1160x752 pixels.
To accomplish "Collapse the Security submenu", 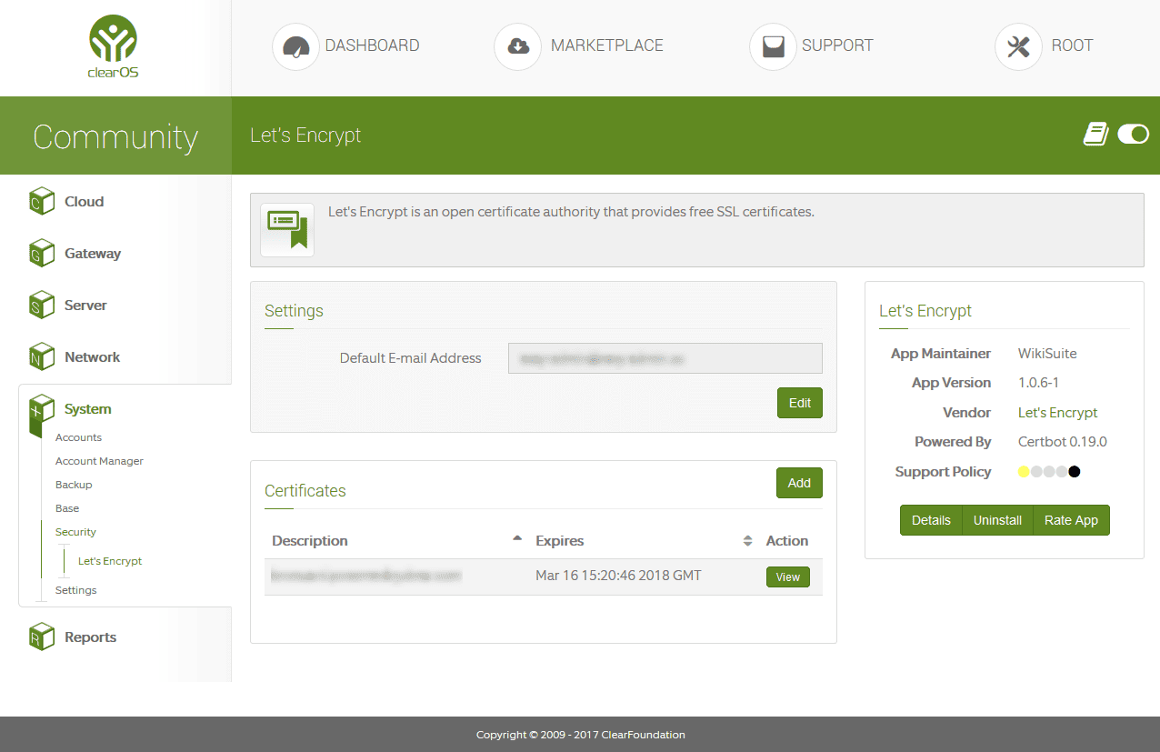I will coord(75,532).
